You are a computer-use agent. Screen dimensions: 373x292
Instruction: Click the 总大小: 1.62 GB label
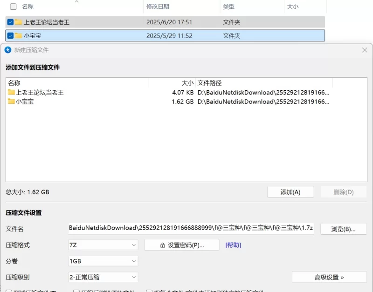pyautogui.click(x=28, y=192)
